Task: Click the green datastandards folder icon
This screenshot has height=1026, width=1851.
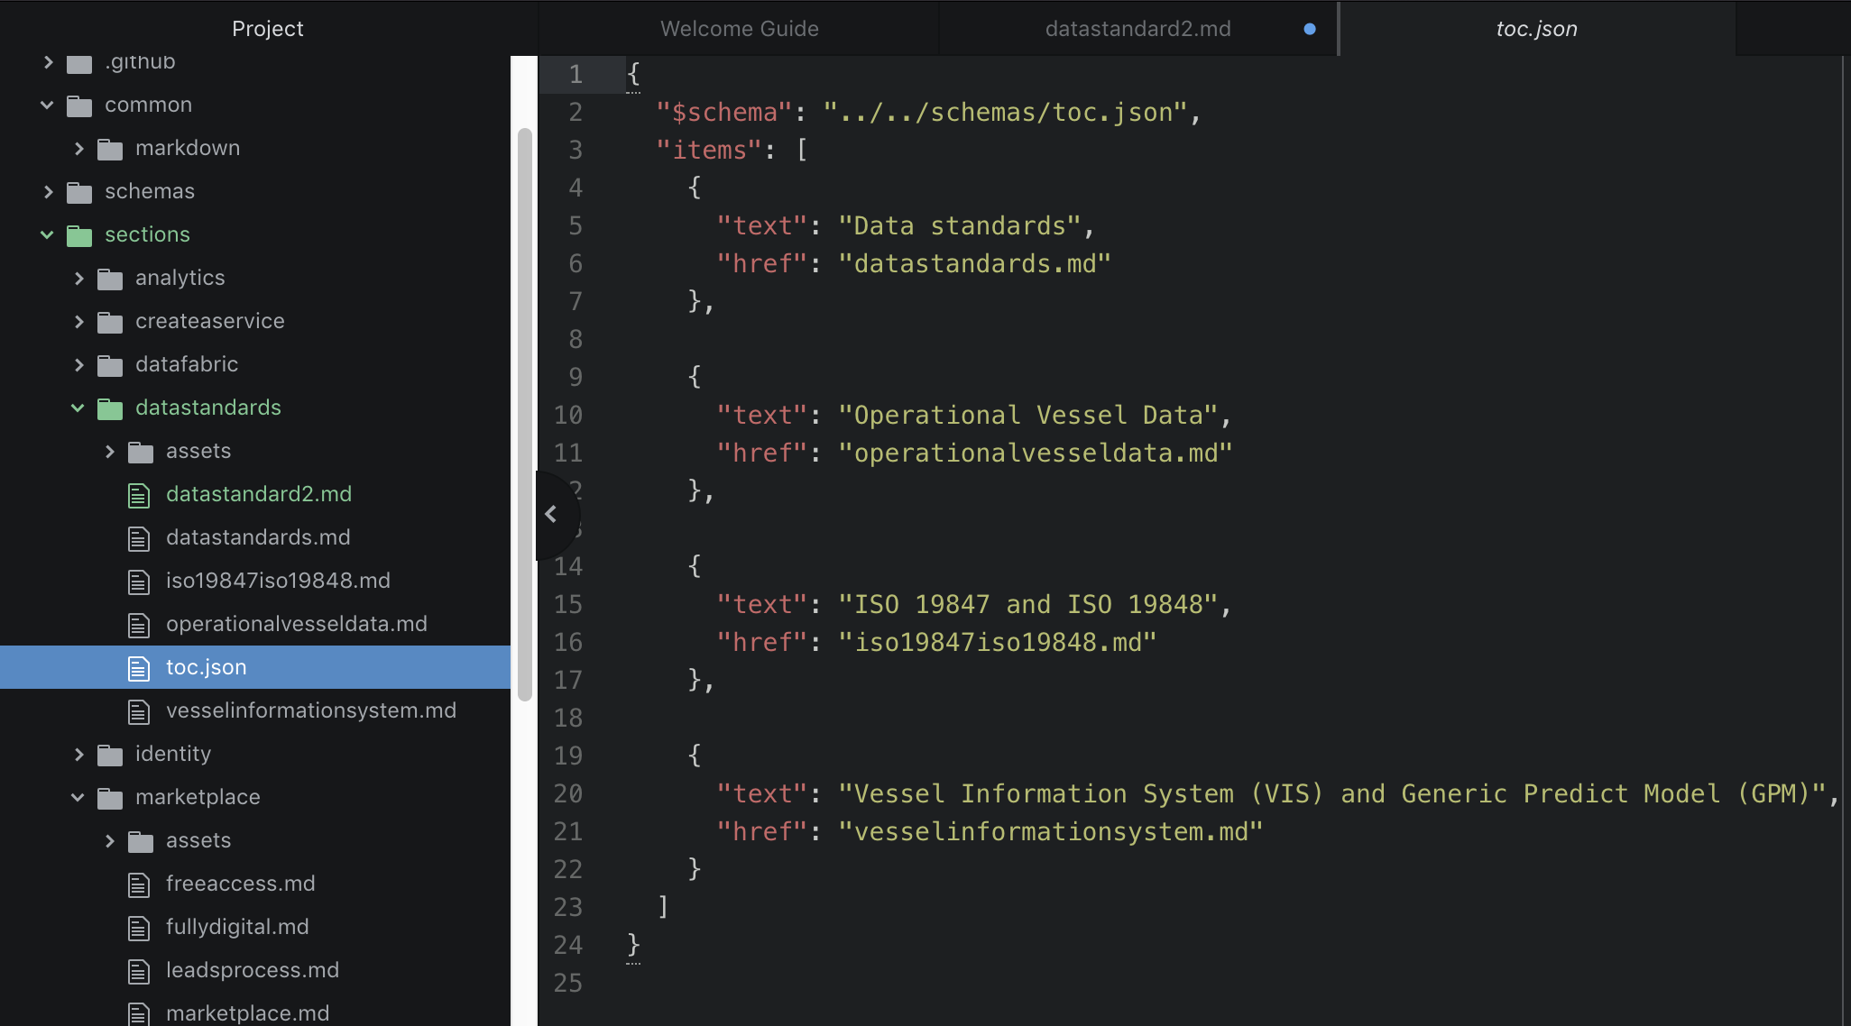Action: point(110,409)
